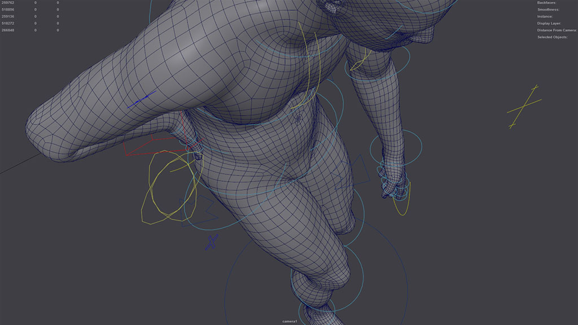
Task: Click the "Display Layer:" HUD label
Action: (549, 23)
